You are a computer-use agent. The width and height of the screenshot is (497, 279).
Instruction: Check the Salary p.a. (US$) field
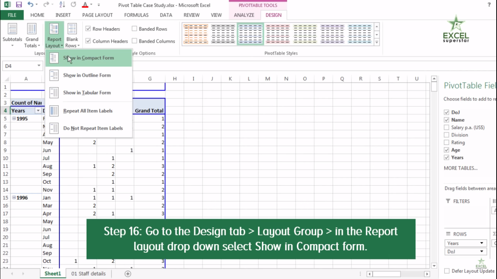point(446,128)
